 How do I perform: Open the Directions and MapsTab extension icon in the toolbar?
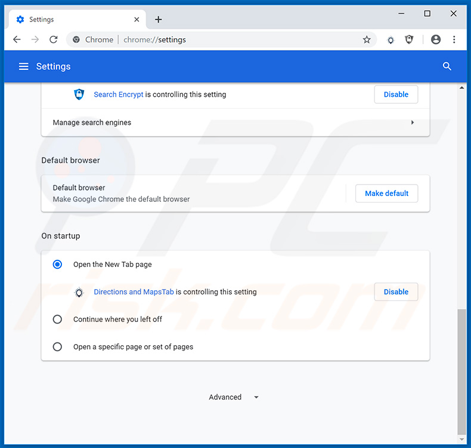pyautogui.click(x=391, y=39)
